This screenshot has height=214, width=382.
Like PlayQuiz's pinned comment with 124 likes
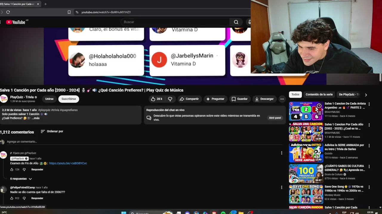[x=12, y=169]
